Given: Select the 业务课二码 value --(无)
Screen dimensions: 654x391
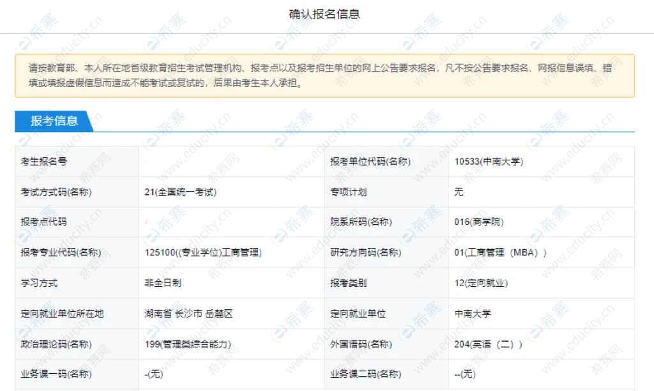Looking at the screenshot, I should [464, 374].
